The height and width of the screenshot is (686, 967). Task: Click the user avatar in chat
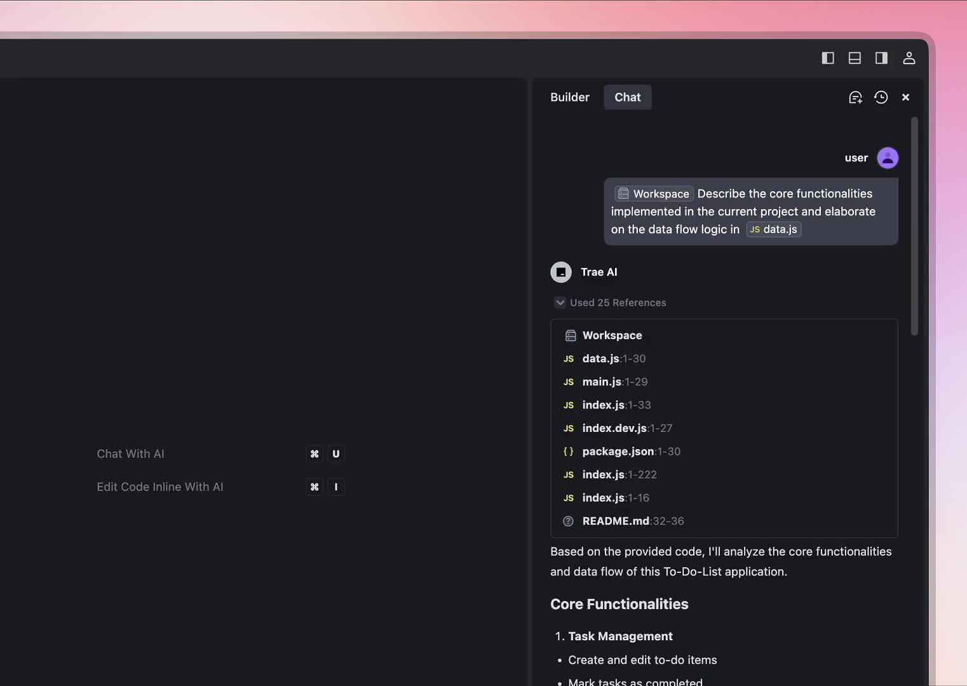[x=888, y=158]
